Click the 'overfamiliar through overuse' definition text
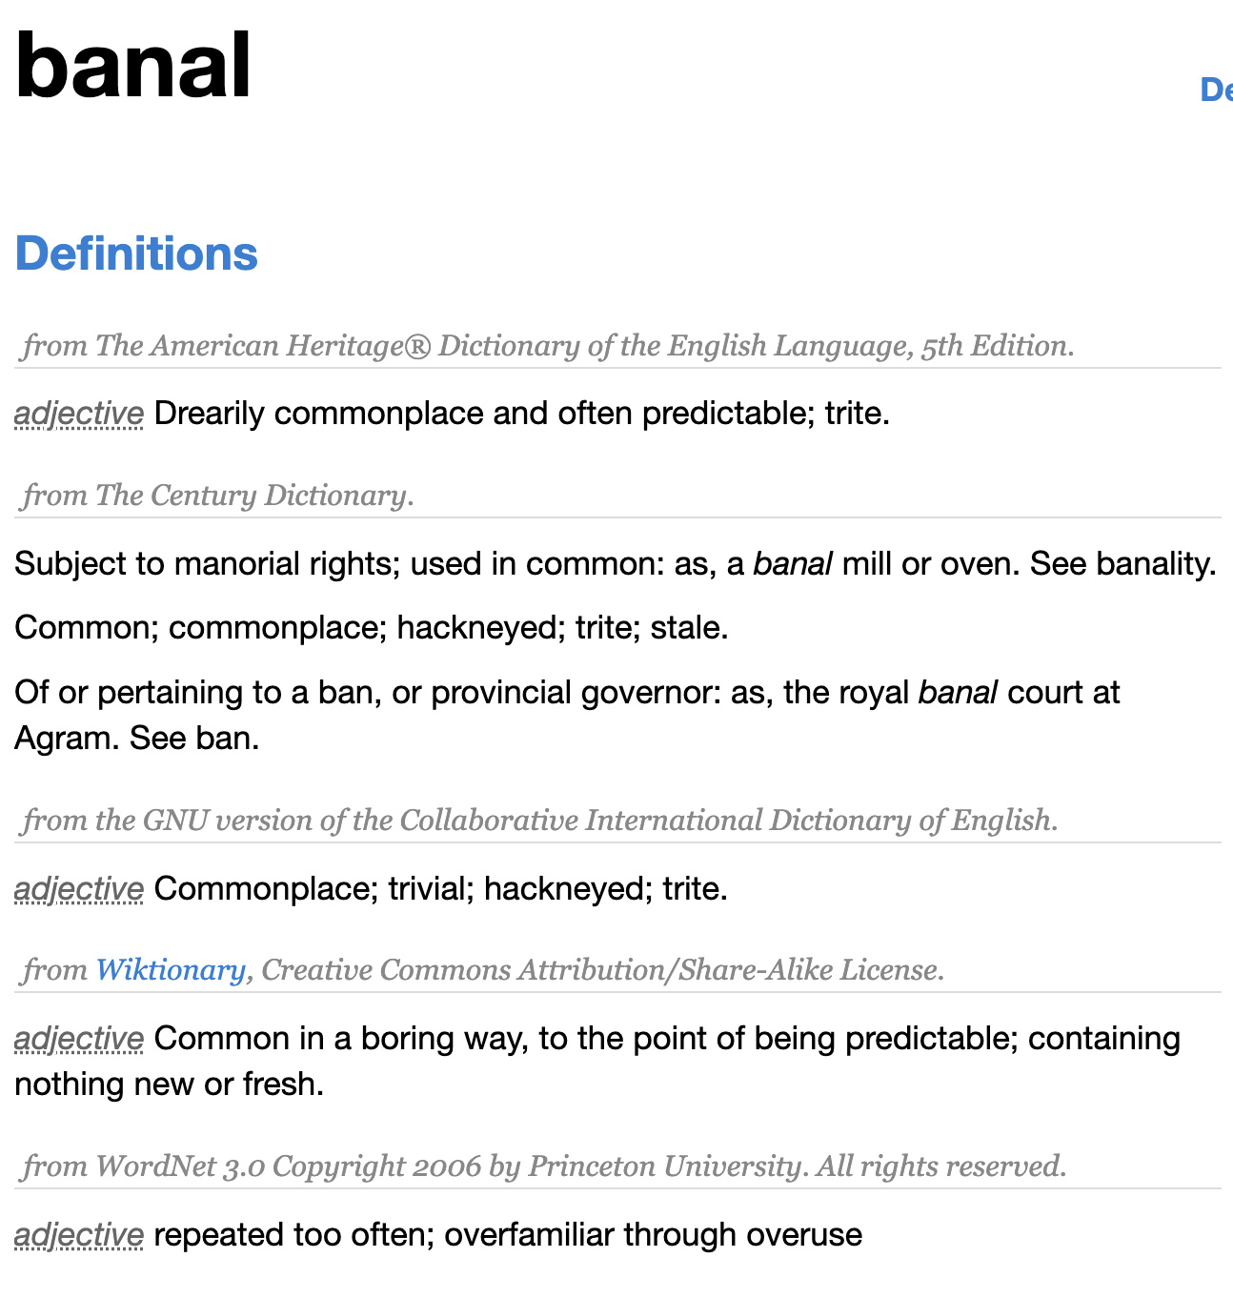 653,1235
